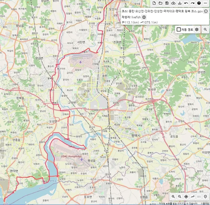Enable the 자동 경로 checkbox
This screenshot has height=205, width=210.
(x=179, y=29)
